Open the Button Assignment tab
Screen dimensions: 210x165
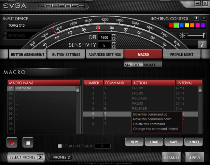[28, 54]
